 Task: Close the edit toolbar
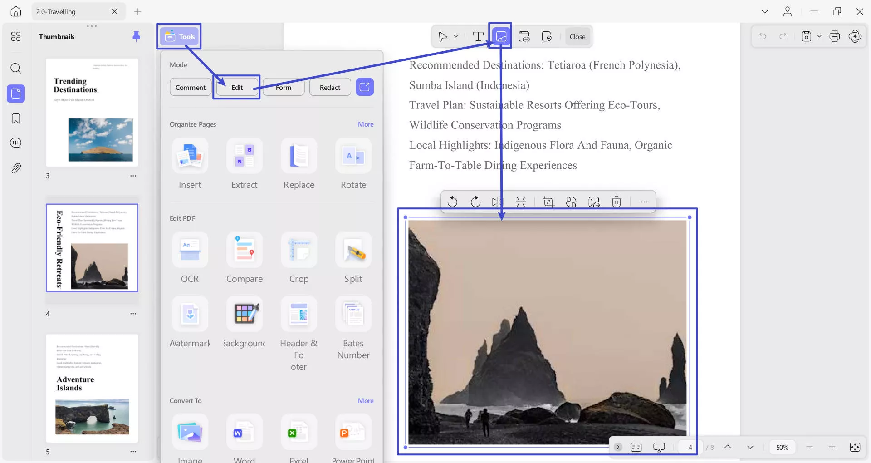pyautogui.click(x=577, y=37)
